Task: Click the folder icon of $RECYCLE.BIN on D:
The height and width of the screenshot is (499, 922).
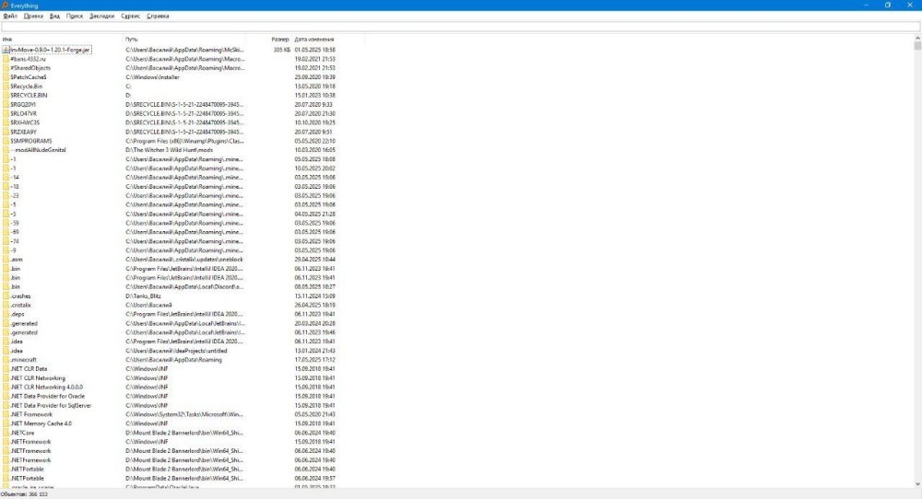Action: [6, 96]
